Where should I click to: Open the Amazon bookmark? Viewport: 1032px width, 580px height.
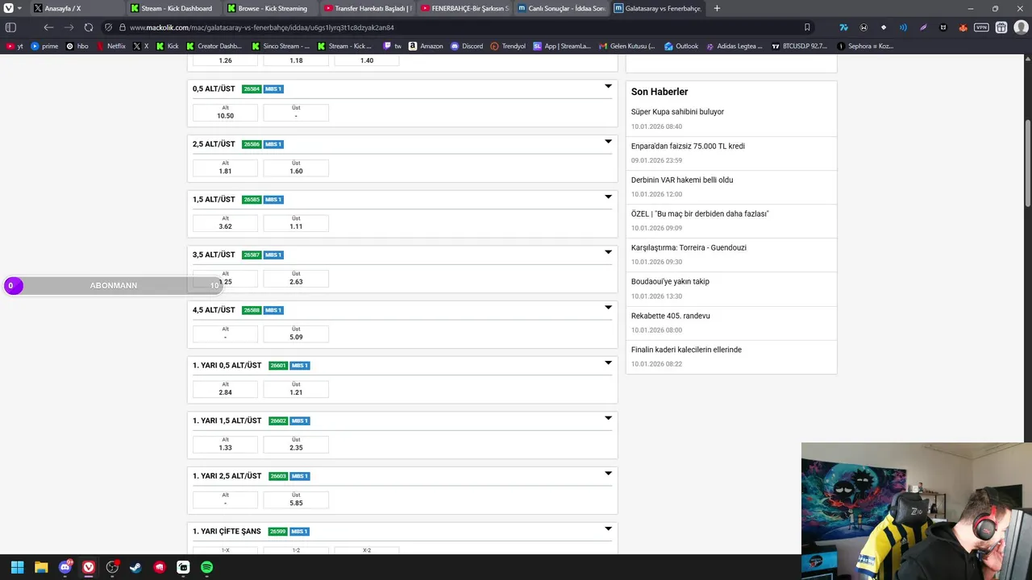426,46
